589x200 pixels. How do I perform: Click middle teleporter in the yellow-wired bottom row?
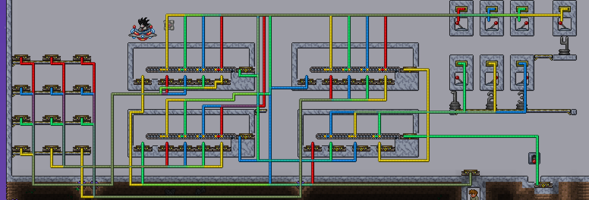pos(52,149)
